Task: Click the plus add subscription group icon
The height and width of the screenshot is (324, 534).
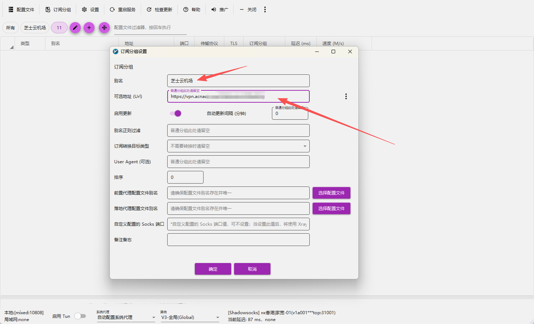Action: pyautogui.click(x=89, y=28)
